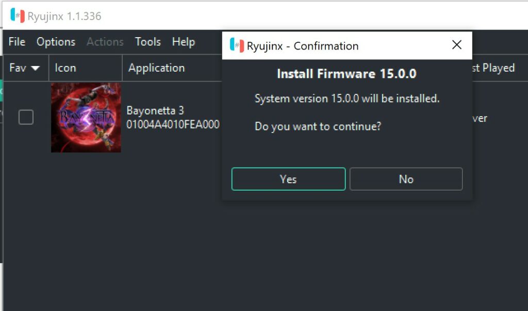The height and width of the screenshot is (311, 528).
Task: Toggle the favorite checkbox for Bayonetta 3
Action: [26, 117]
